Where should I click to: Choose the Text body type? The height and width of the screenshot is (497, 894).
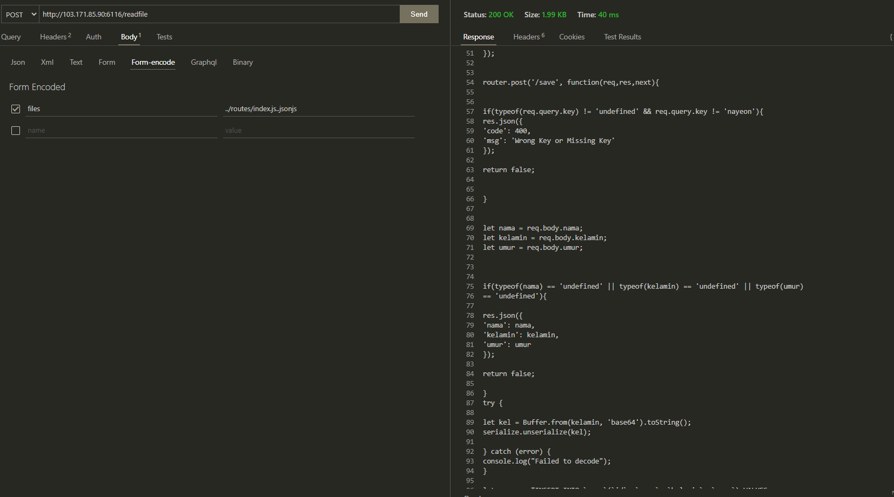(x=76, y=62)
